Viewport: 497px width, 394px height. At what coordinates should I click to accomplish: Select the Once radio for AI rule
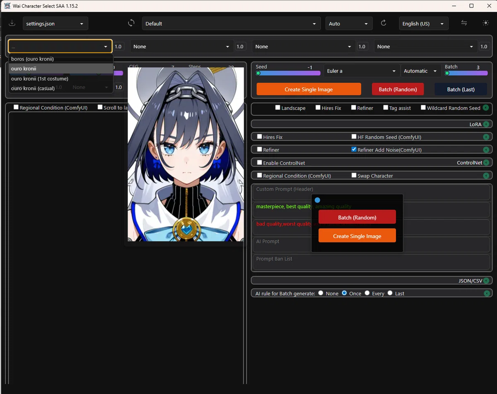pyautogui.click(x=344, y=293)
